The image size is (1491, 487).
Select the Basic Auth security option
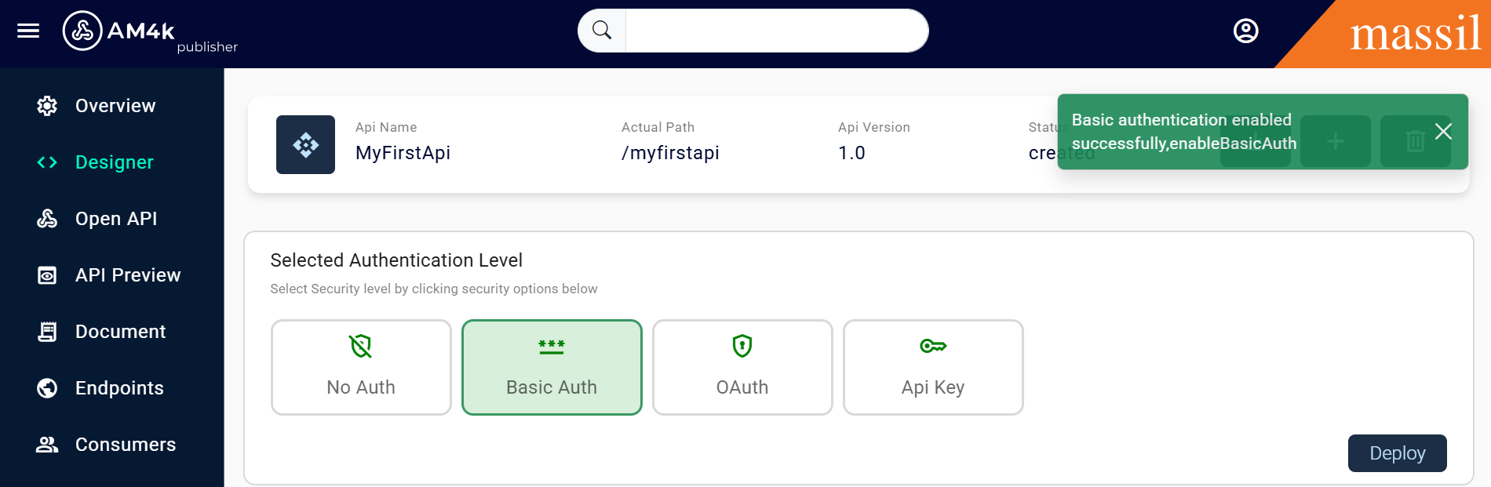coord(552,367)
